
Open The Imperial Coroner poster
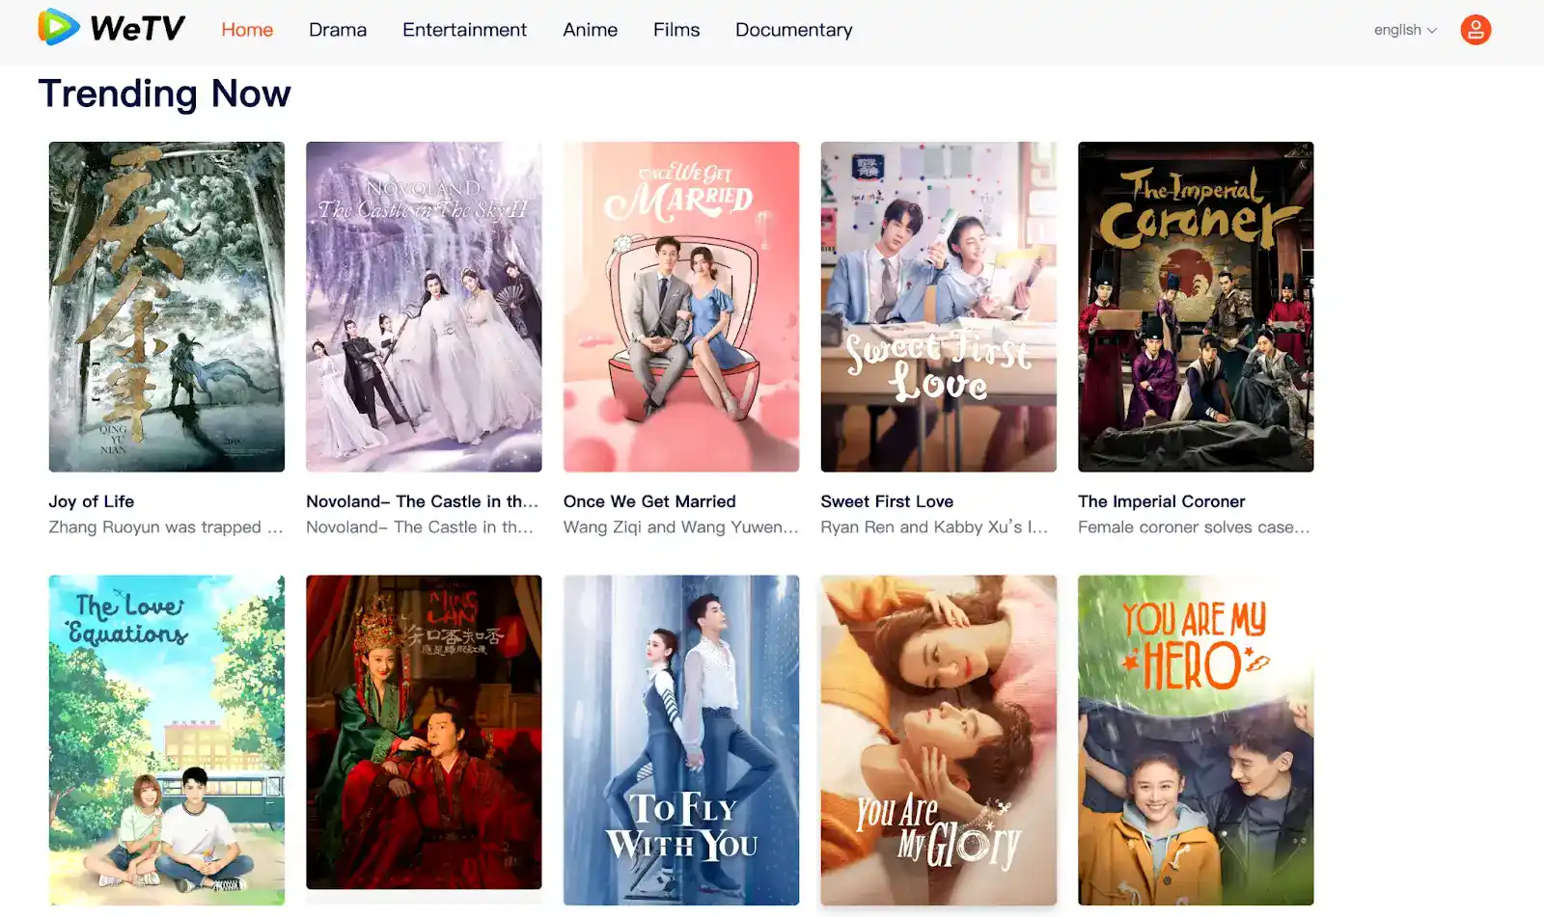point(1196,307)
